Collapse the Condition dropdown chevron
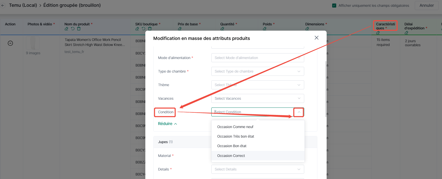This screenshot has width=442, height=179. (x=299, y=112)
